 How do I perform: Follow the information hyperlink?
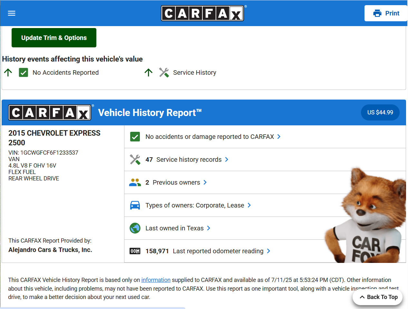(156, 280)
